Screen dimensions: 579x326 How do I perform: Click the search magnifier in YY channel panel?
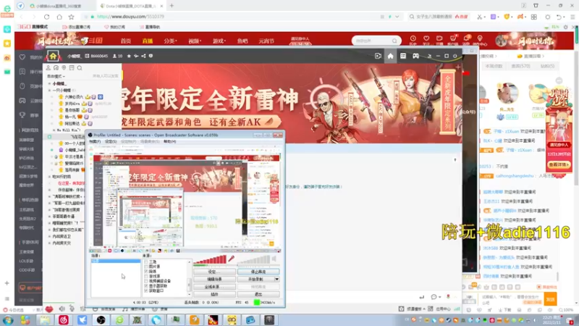coord(80,68)
